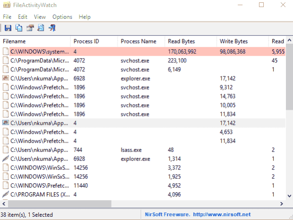The image size is (293, 220).
Task: Sort by the Filename column header
Action: [x=35, y=41]
